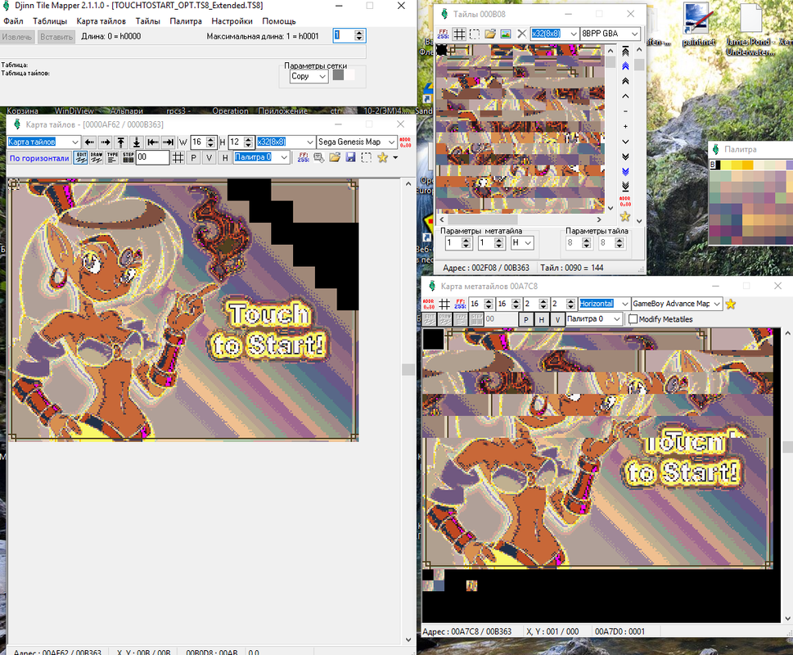Screen dimensions: 793x655
Task: Open the 'Таблицы' menu
Action: [50, 21]
